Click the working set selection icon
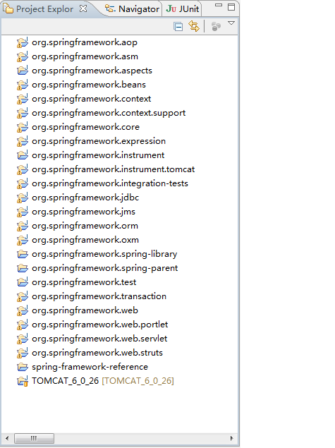Screen dimensions: 335x448 click(x=216, y=27)
